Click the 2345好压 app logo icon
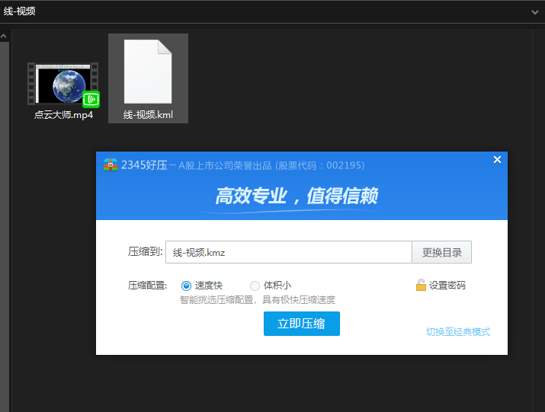Image resolution: width=545 pixels, height=412 pixels. 111,164
